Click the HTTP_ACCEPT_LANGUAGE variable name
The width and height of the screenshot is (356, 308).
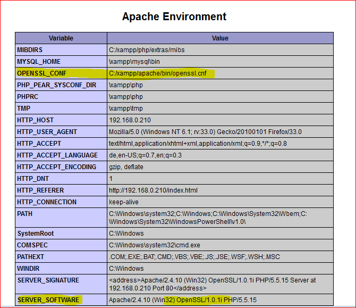tap(57, 155)
